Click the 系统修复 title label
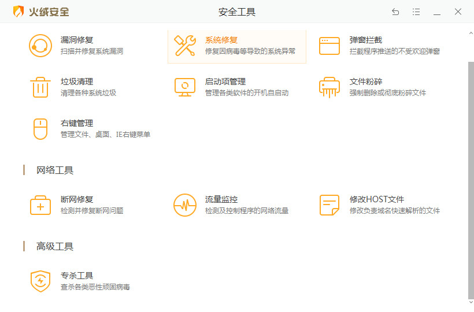 221,40
